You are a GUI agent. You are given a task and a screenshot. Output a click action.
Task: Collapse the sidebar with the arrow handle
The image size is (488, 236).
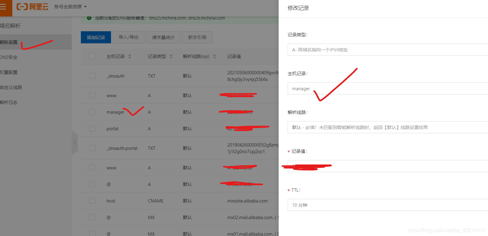75,143
